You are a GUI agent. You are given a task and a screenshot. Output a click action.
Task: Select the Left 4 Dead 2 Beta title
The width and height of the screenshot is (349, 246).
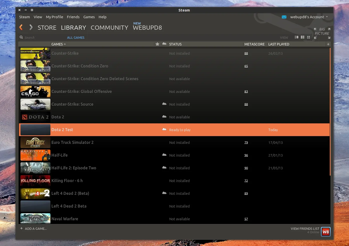tap(69, 206)
